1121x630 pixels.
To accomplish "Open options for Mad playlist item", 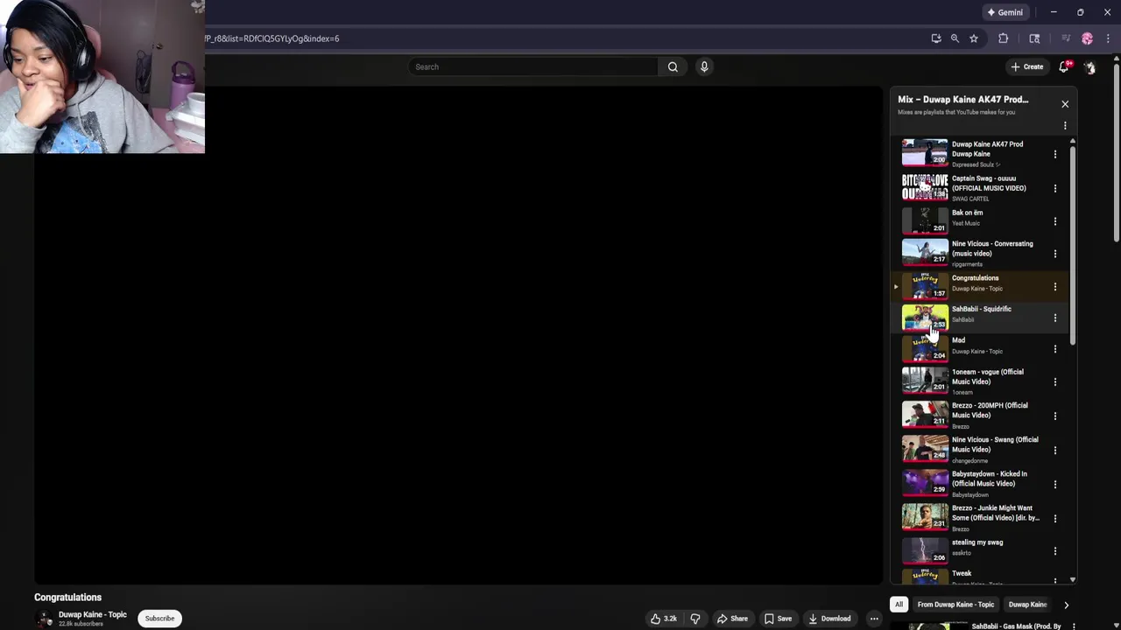I will [1055, 349].
